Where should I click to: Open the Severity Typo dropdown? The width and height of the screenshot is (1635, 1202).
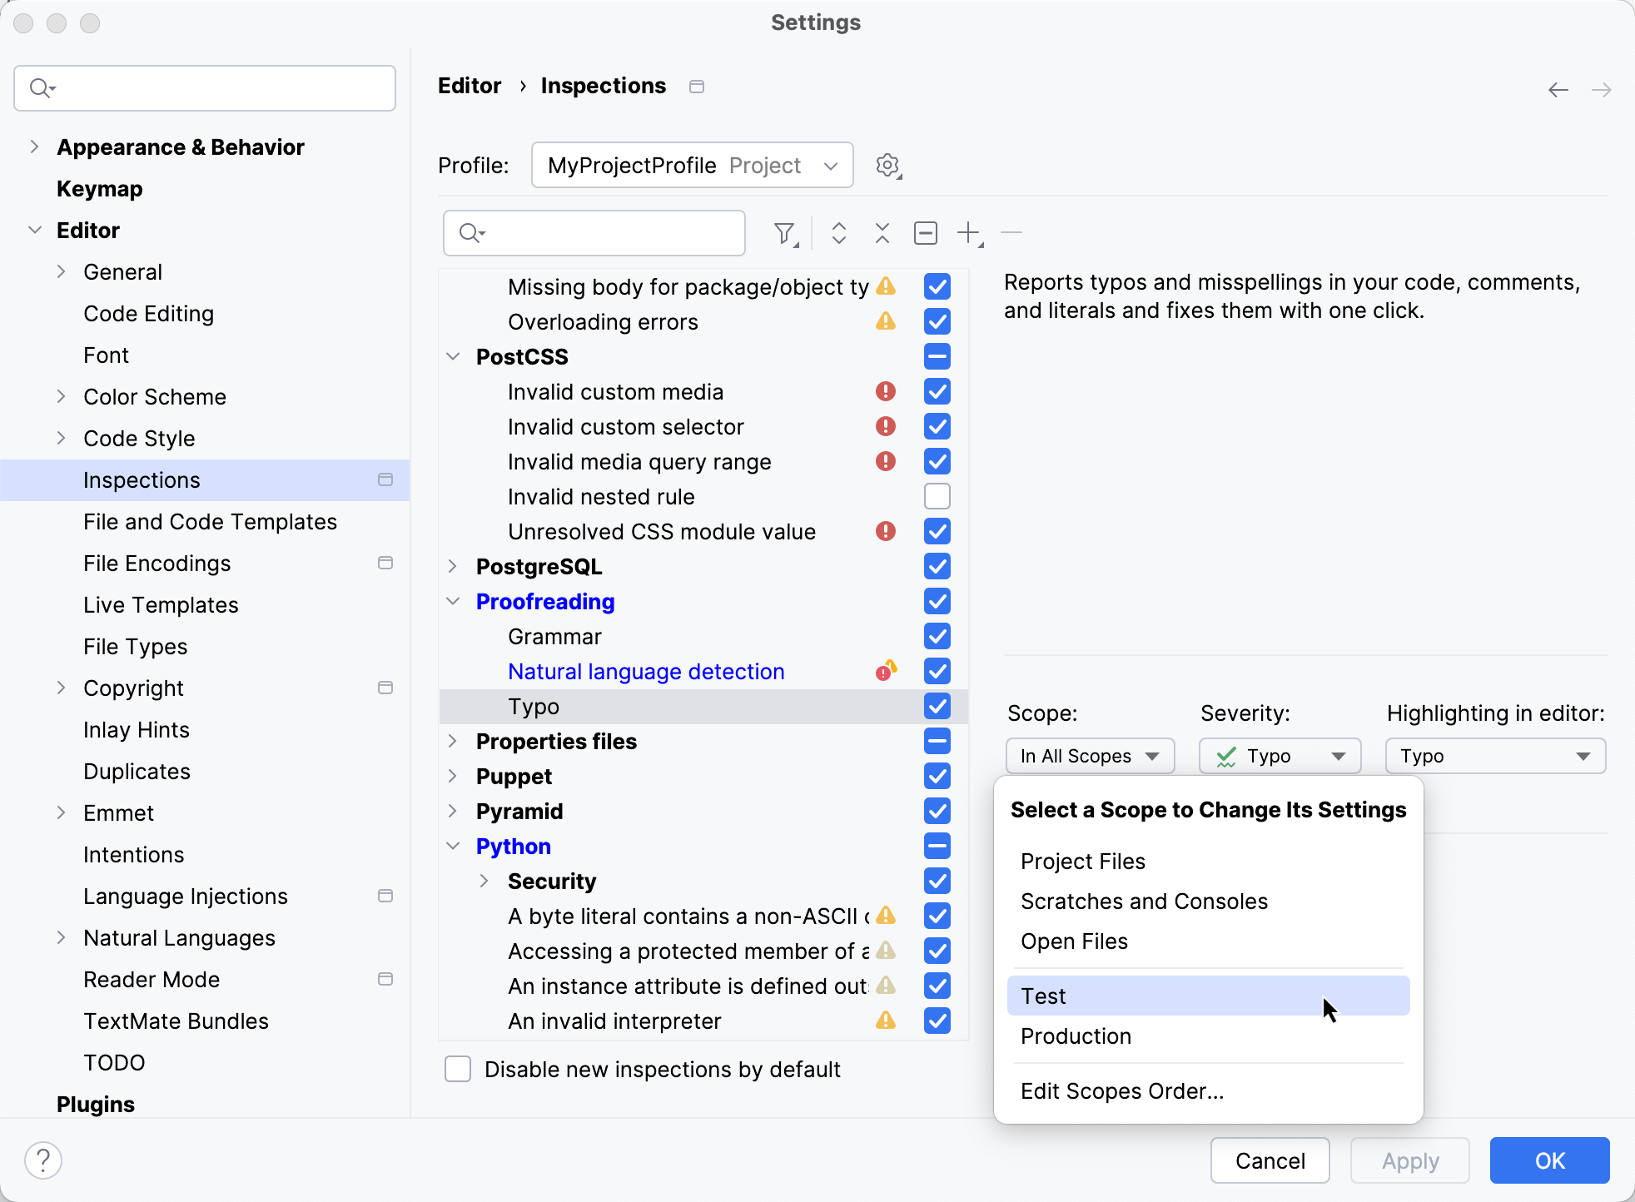[x=1280, y=756]
